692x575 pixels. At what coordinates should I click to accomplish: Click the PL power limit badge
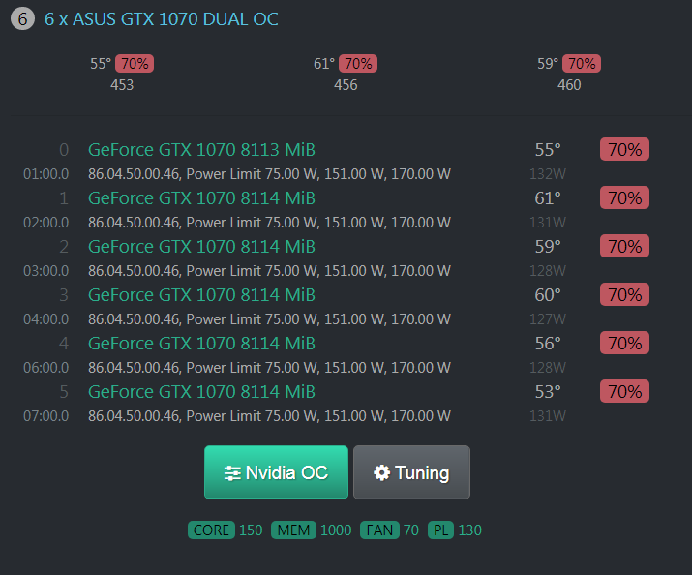point(440,530)
